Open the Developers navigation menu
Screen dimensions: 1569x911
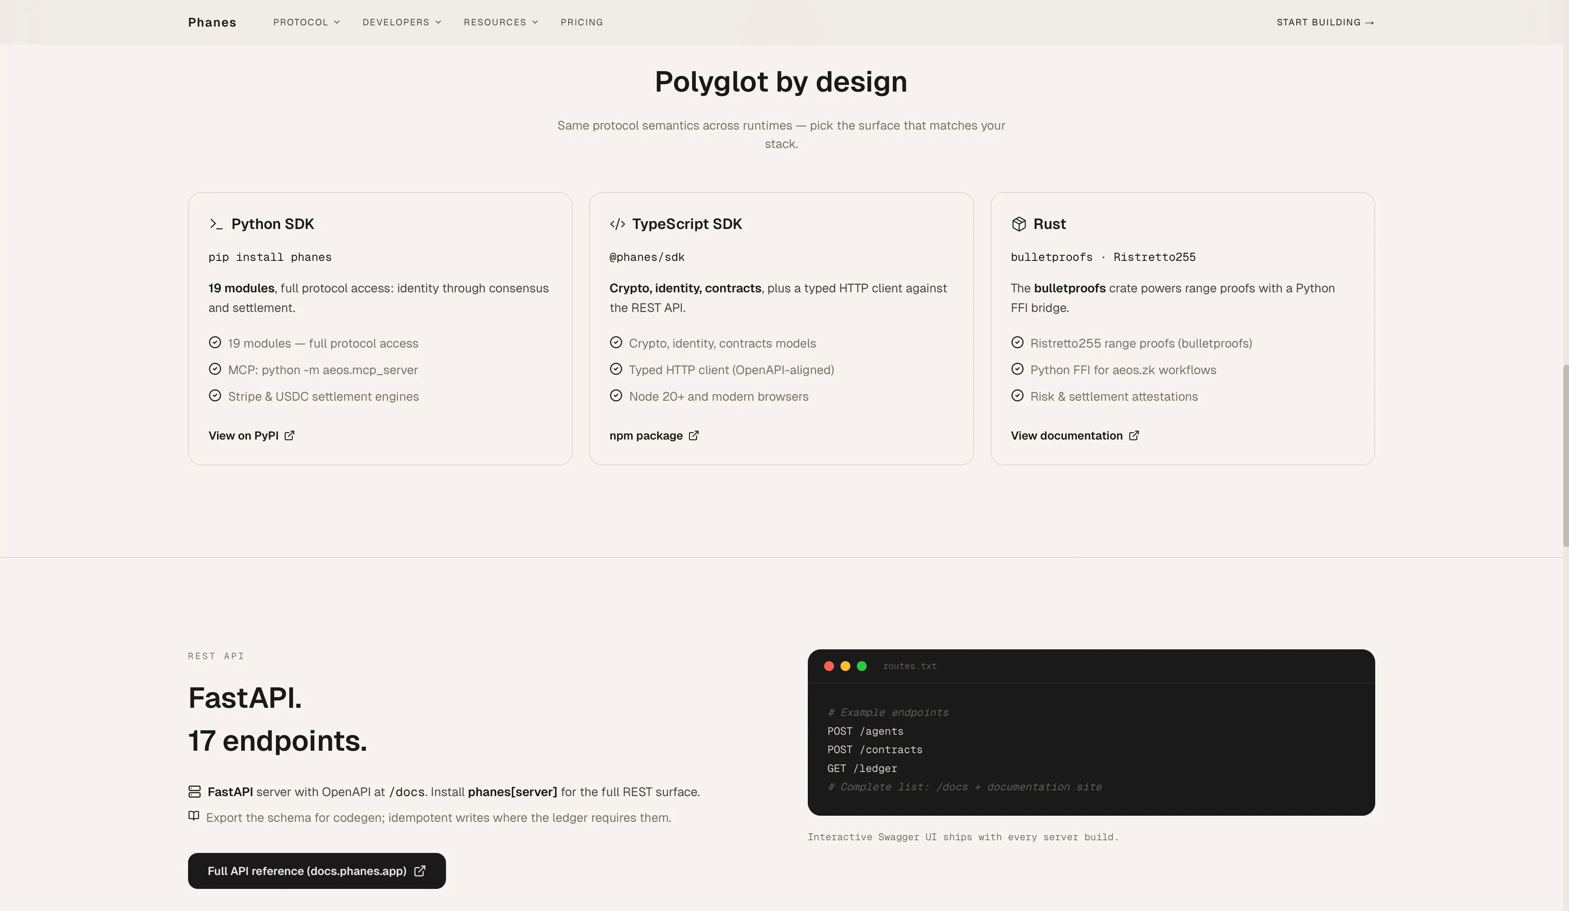401,22
